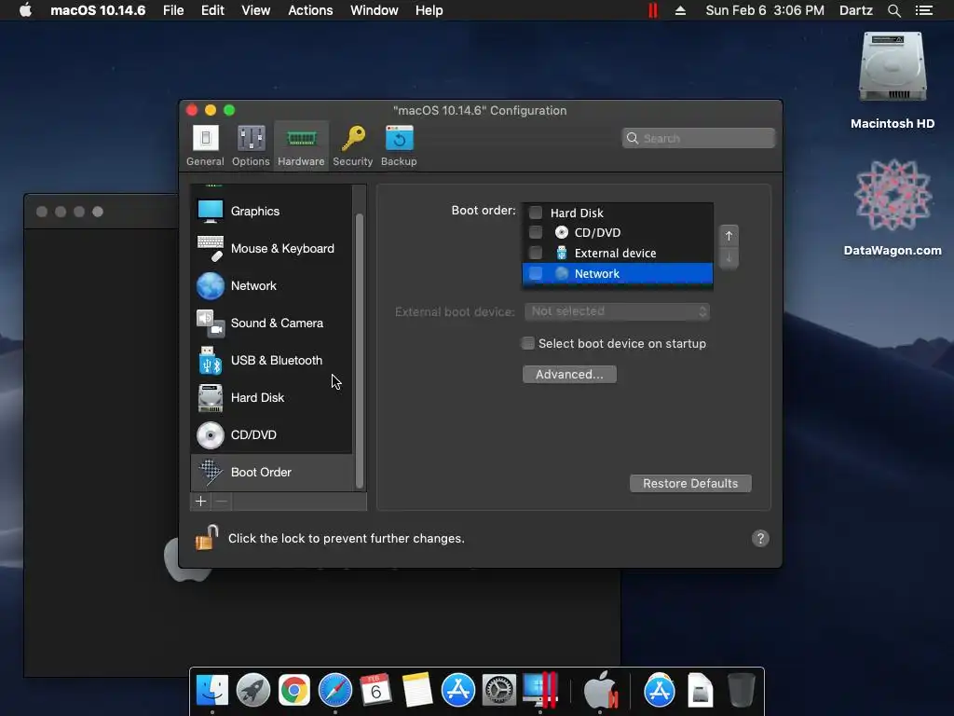The image size is (954, 716).
Task: Click the lock to prevent changes
Action: pyautogui.click(x=206, y=538)
